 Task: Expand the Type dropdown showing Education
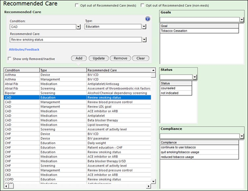(x=144, y=27)
